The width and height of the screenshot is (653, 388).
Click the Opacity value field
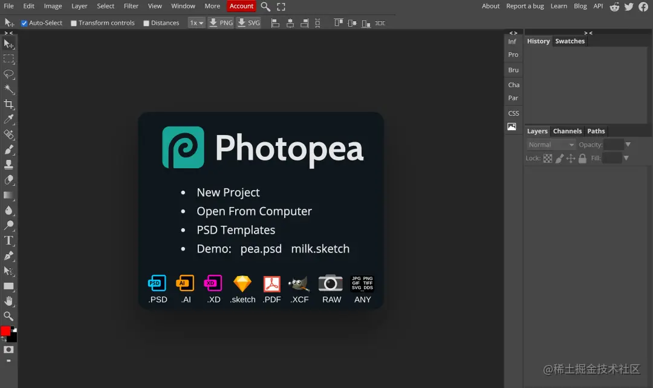[614, 145]
